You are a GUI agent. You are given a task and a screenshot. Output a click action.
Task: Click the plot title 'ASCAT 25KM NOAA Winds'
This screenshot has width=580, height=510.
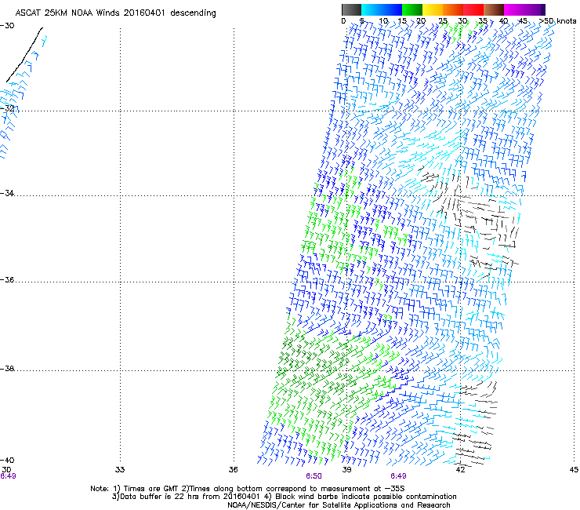click(x=67, y=13)
